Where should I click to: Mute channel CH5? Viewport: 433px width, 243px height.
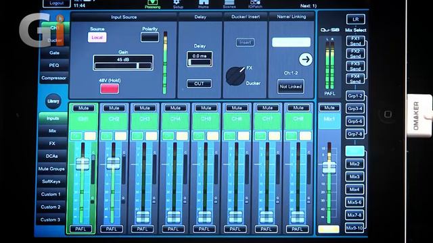(x=206, y=108)
